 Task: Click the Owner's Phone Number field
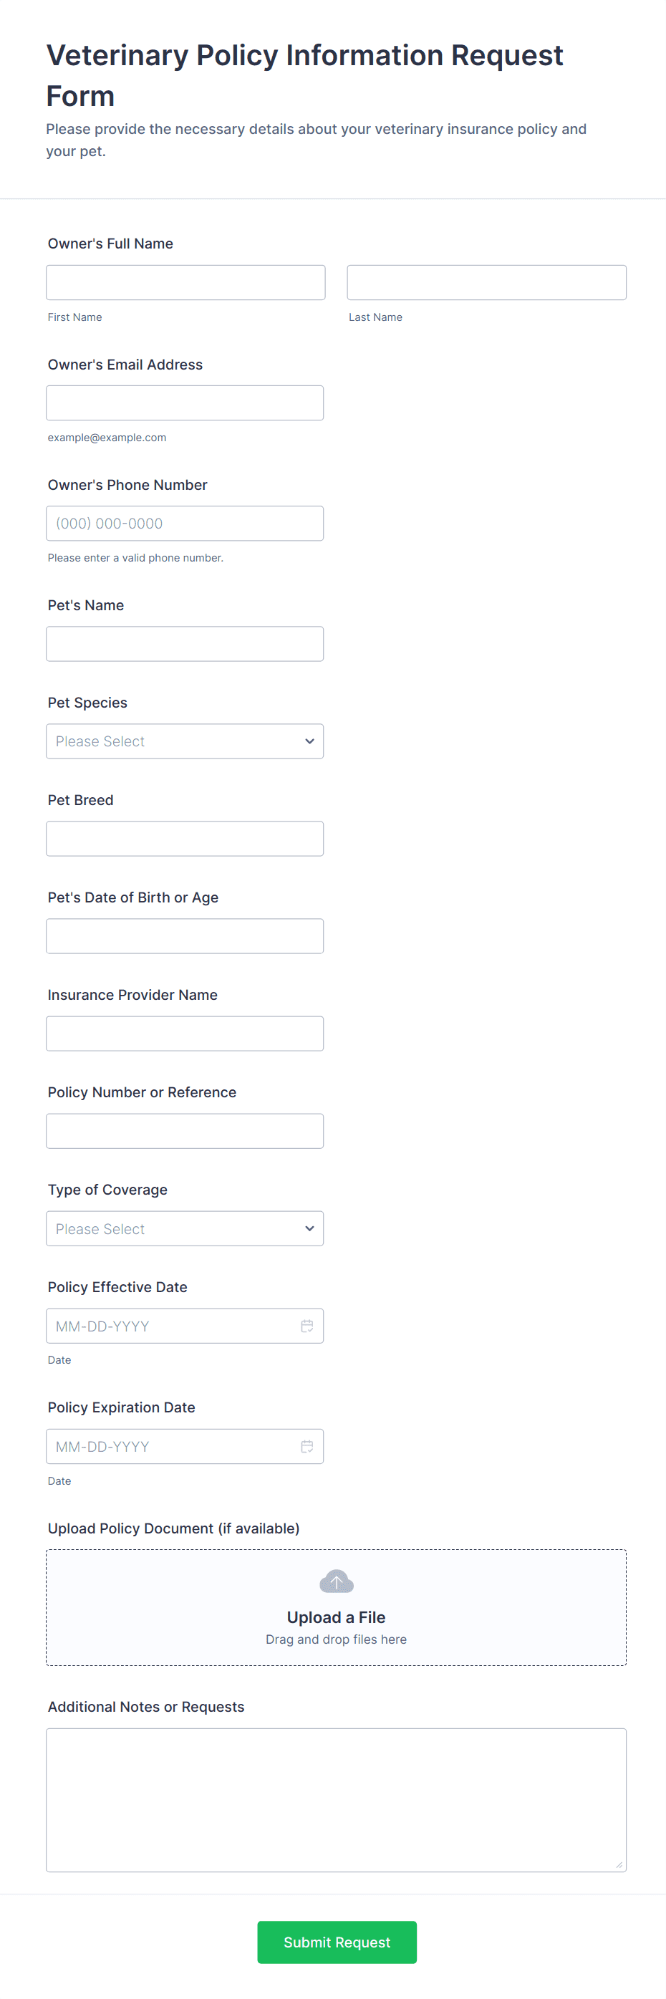coord(184,523)
